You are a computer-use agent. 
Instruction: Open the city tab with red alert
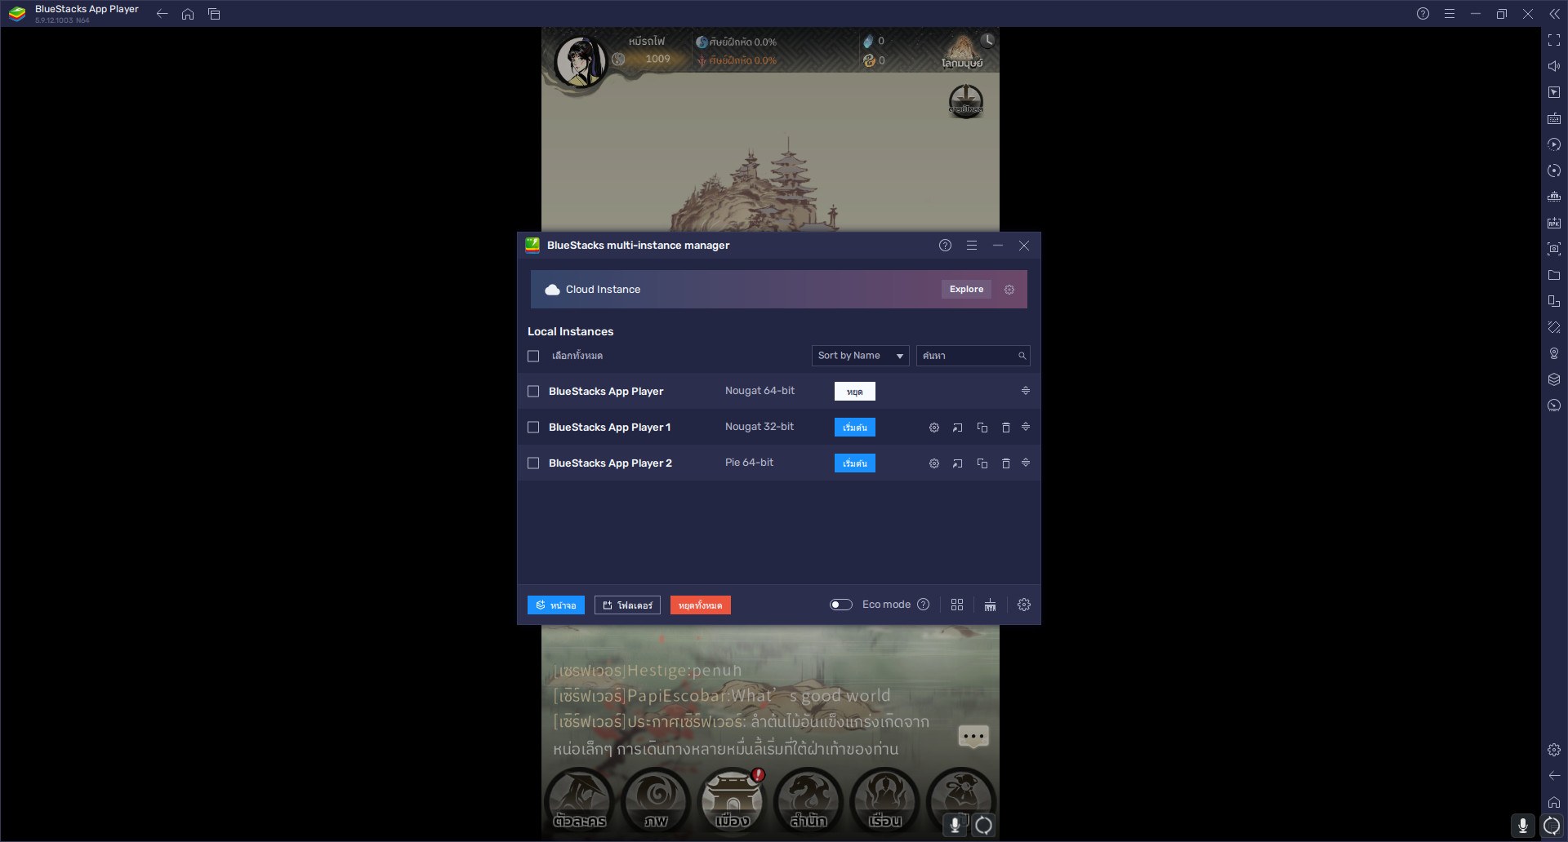[733, 800]
